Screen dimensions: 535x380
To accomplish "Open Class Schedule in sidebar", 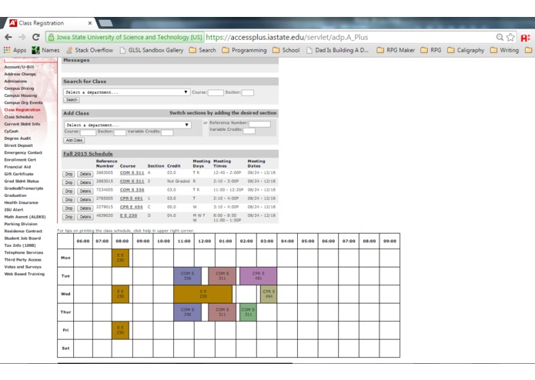I will click(x=18, y=117).
